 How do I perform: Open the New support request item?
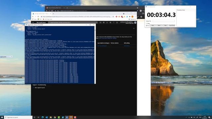(40, 88)
